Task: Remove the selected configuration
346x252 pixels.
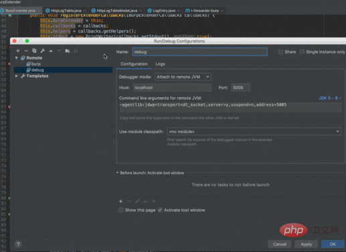Action: pos(26,51)
